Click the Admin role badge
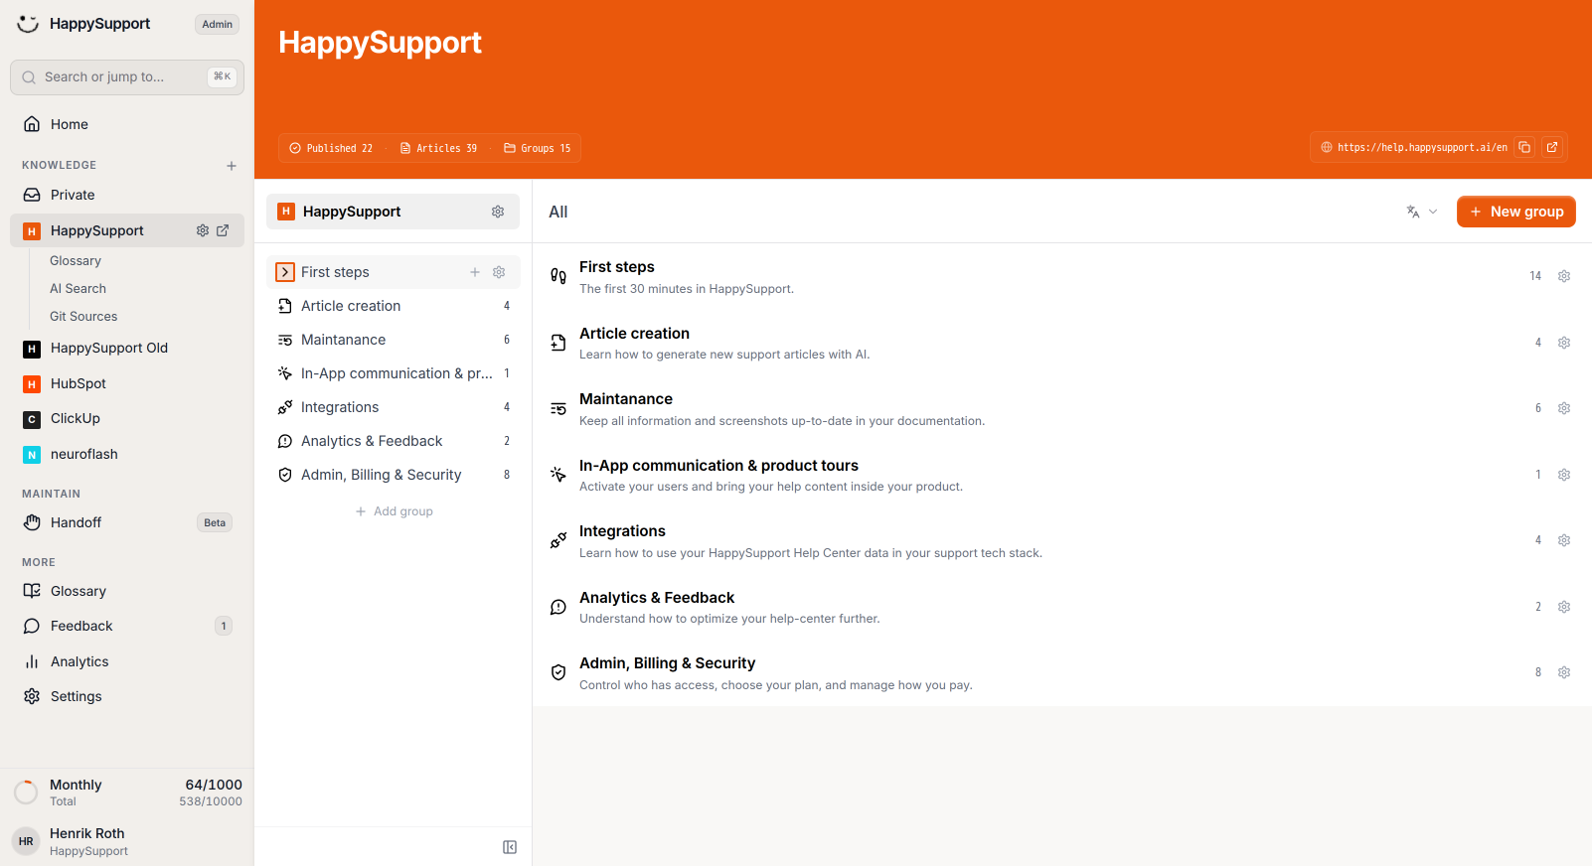 pos(217,24)
